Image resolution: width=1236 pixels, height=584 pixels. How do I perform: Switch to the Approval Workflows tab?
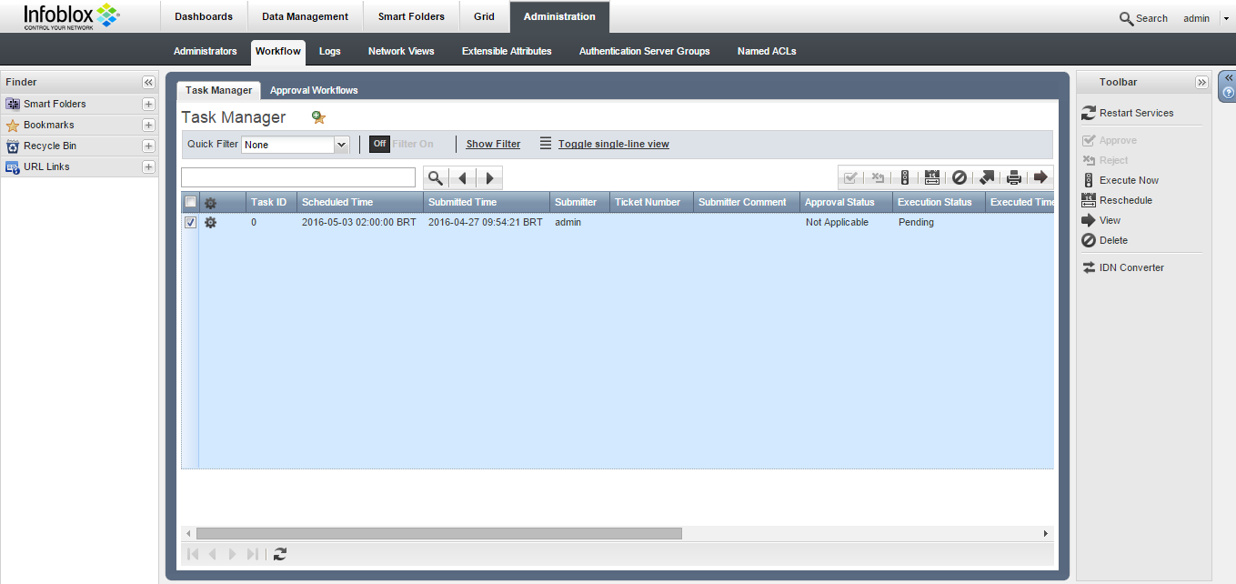tap(314, 90)
